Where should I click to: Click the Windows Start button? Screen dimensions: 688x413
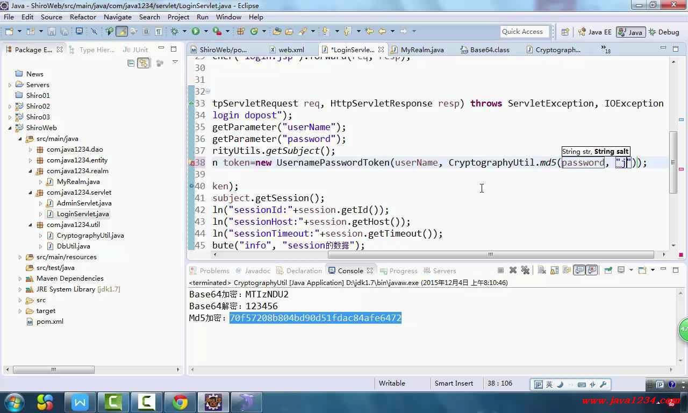pyautogui.click(x=15, y=402)
